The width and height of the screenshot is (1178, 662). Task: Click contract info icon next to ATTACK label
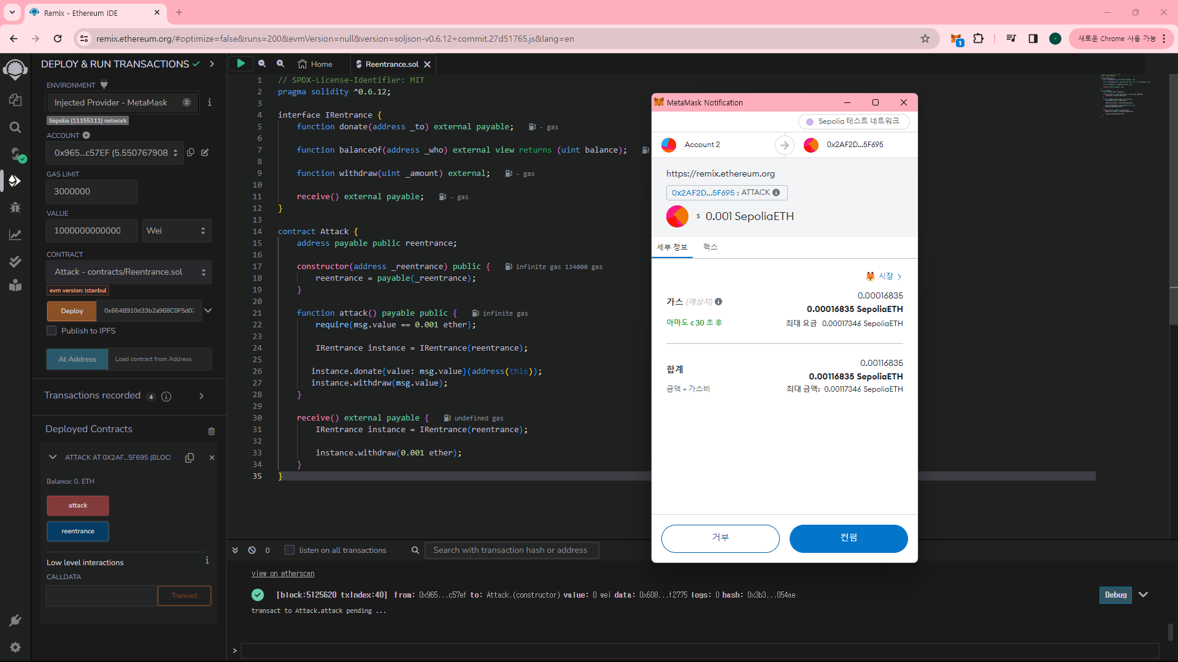pos(776,192)
